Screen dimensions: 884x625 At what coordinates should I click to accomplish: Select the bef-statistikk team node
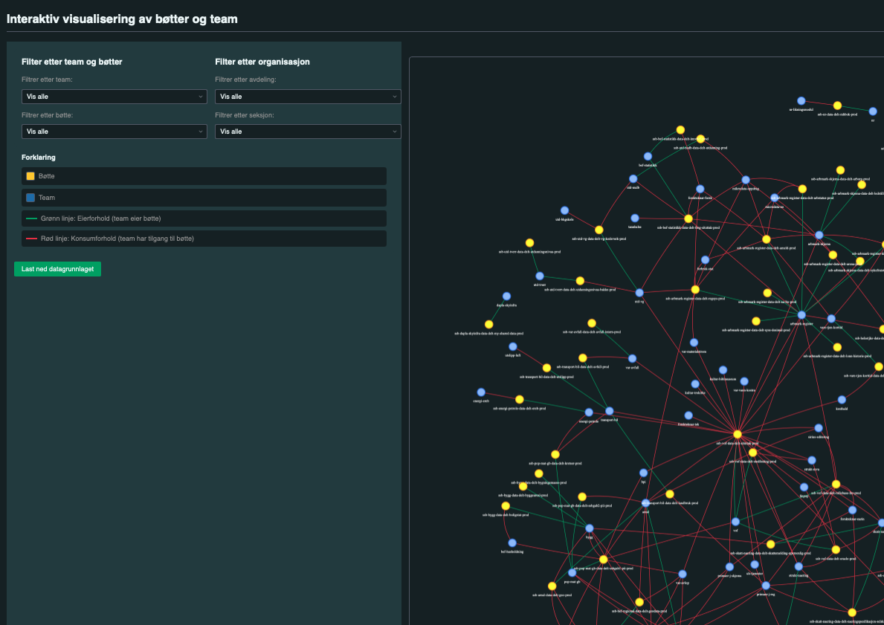click(648, 157)
